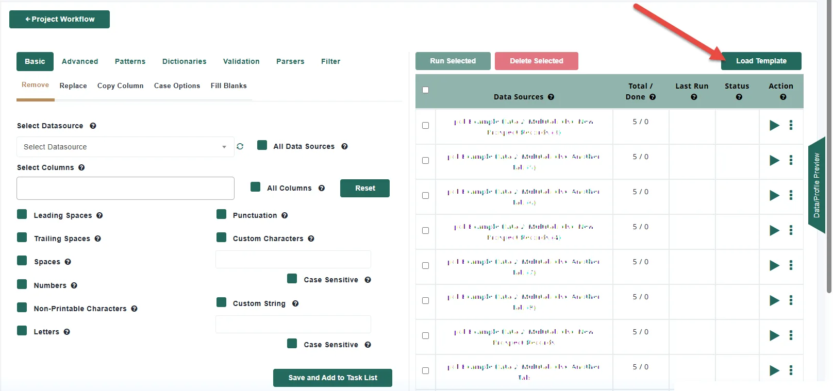833x391 pixels.
Task: Tick select-all checkbox in task table header
Action: (425, 90)
